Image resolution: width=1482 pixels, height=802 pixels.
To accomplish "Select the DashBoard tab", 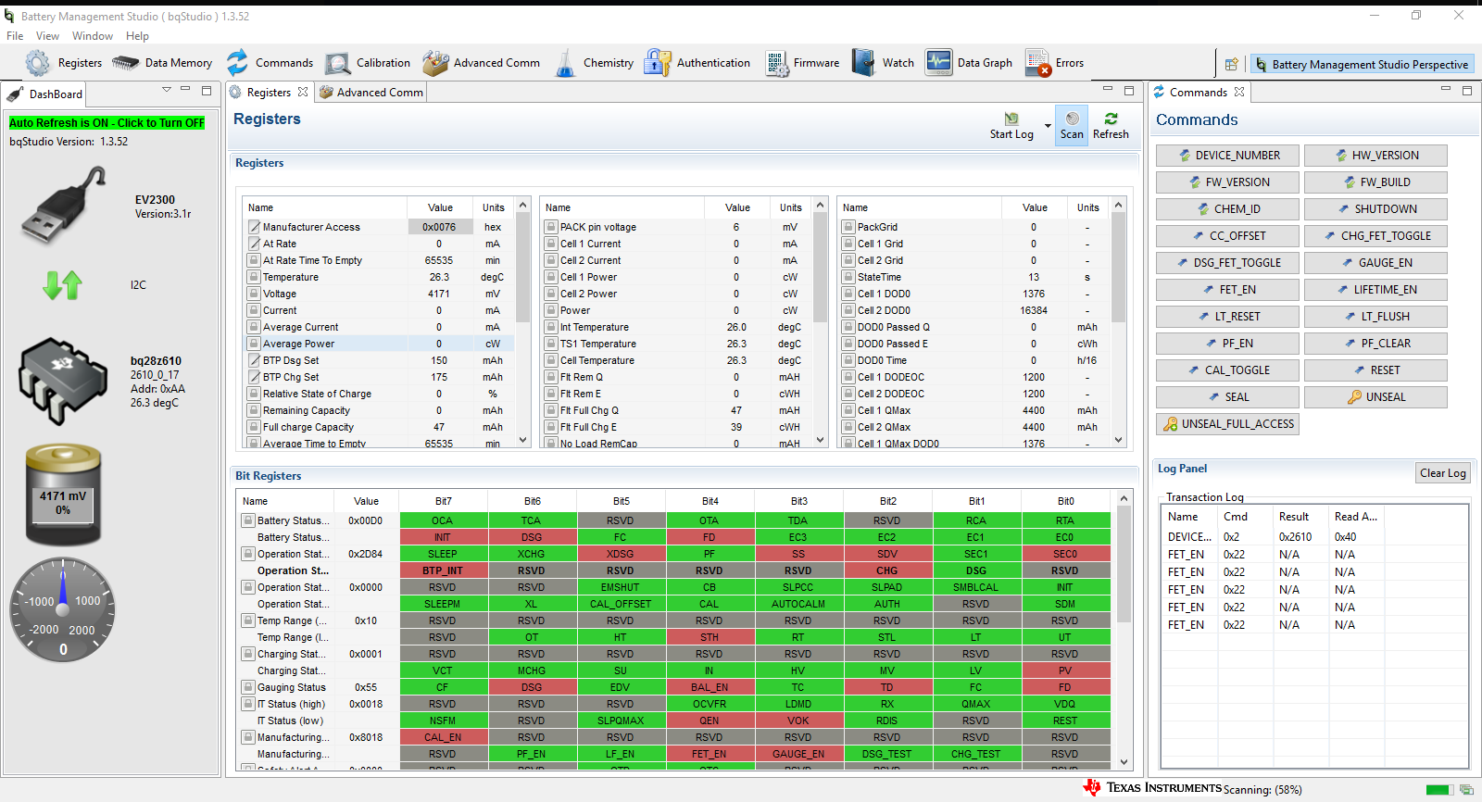I will [44, 94].
